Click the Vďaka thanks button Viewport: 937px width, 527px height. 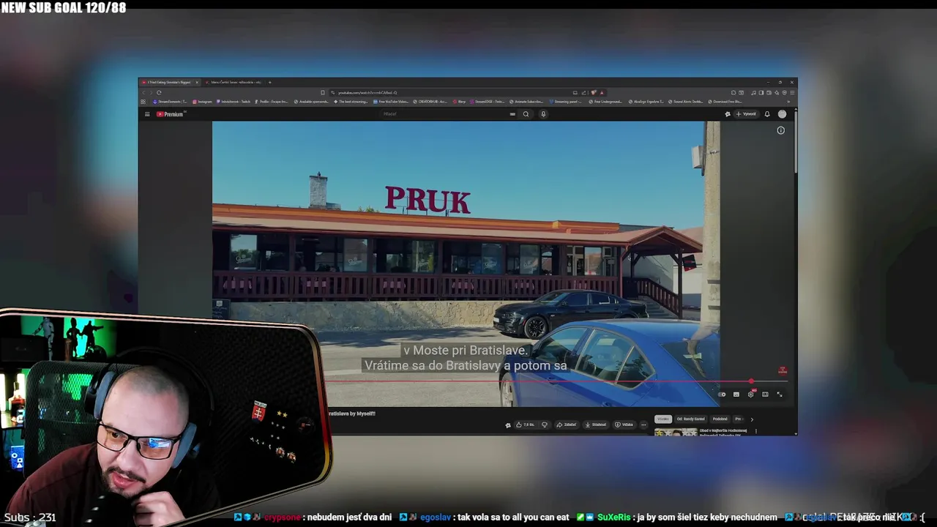tap(624, 425)
